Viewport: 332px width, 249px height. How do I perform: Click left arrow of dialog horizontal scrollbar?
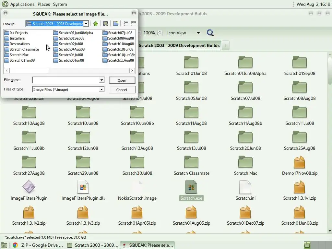[6, 70]
